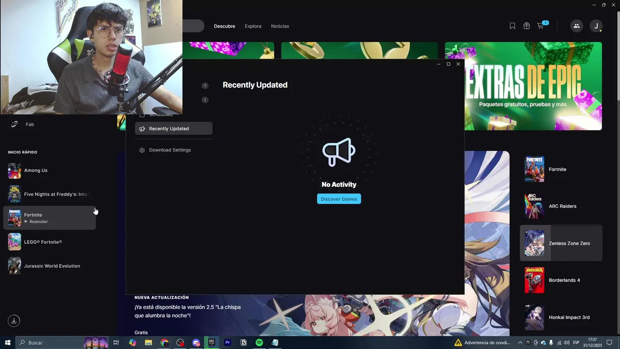Minimize the downloads popup window

439,64
